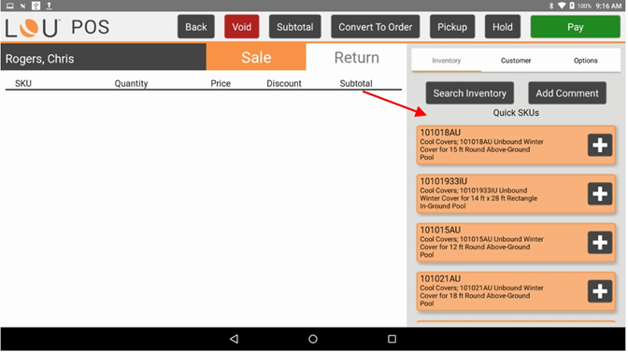Add SKU 101015AU with its plus icon
Image resolution: width=628 pixels, height=352 pixels.
click(x=600, y=243)
